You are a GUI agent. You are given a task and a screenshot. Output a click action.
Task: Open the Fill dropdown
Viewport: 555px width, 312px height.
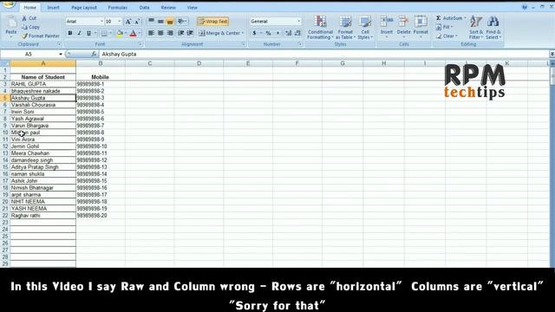click(x=445, y=27)
